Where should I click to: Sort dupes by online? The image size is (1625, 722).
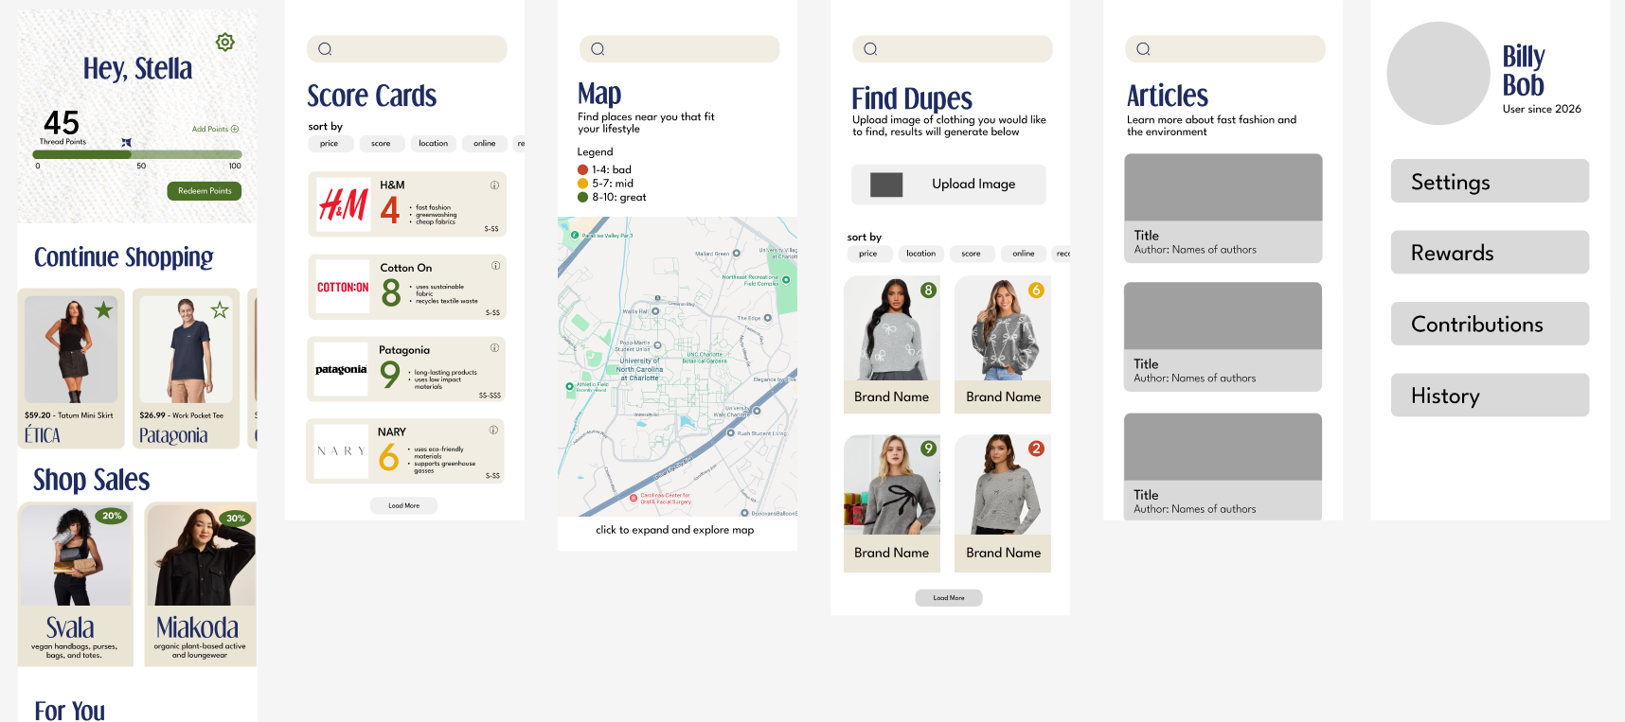(x=1024, y=254)
